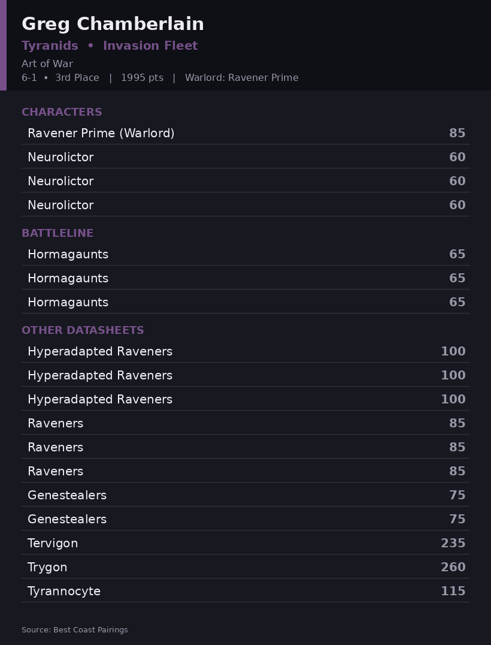Click the Source: Best Coast Pairings text
491x645 pixels.
(75, 630)
